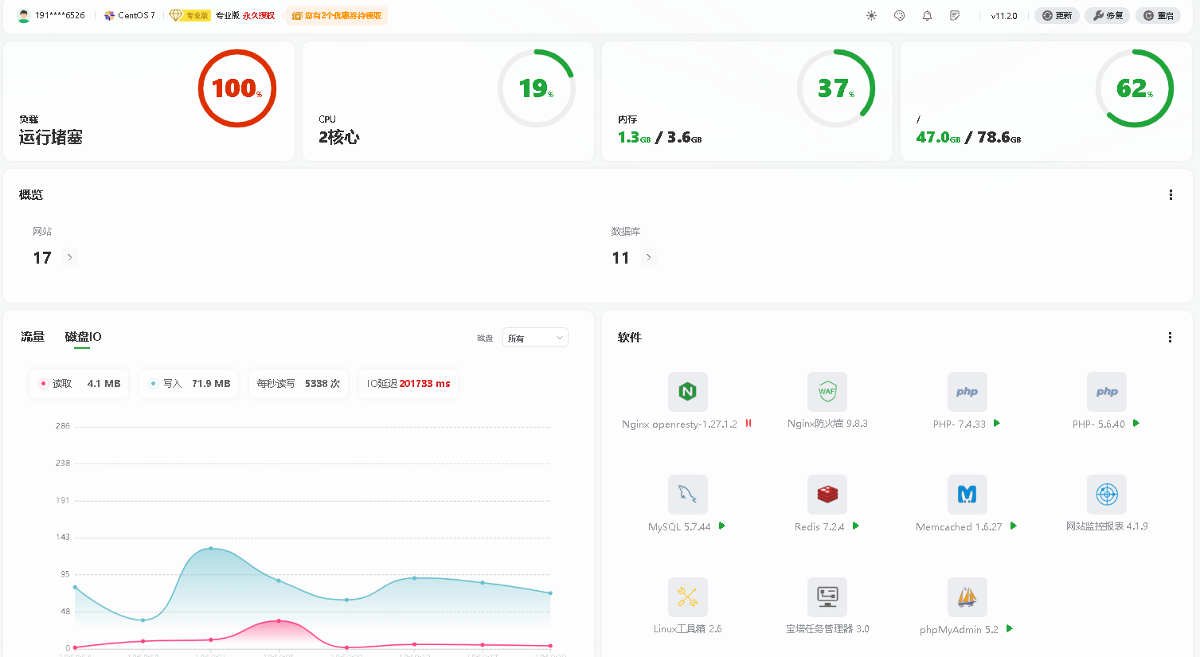This screenshot has width=1200, height=657.
Task: Expand the 数据库 count chevron
Action: tap(648, 257)
